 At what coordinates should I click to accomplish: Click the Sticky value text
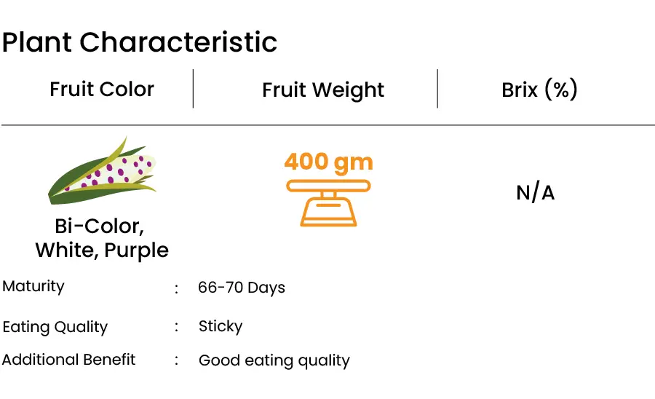[221, 326]
